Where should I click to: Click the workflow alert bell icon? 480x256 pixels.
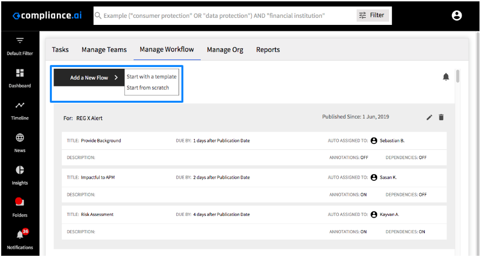click(x=446, y=77)
